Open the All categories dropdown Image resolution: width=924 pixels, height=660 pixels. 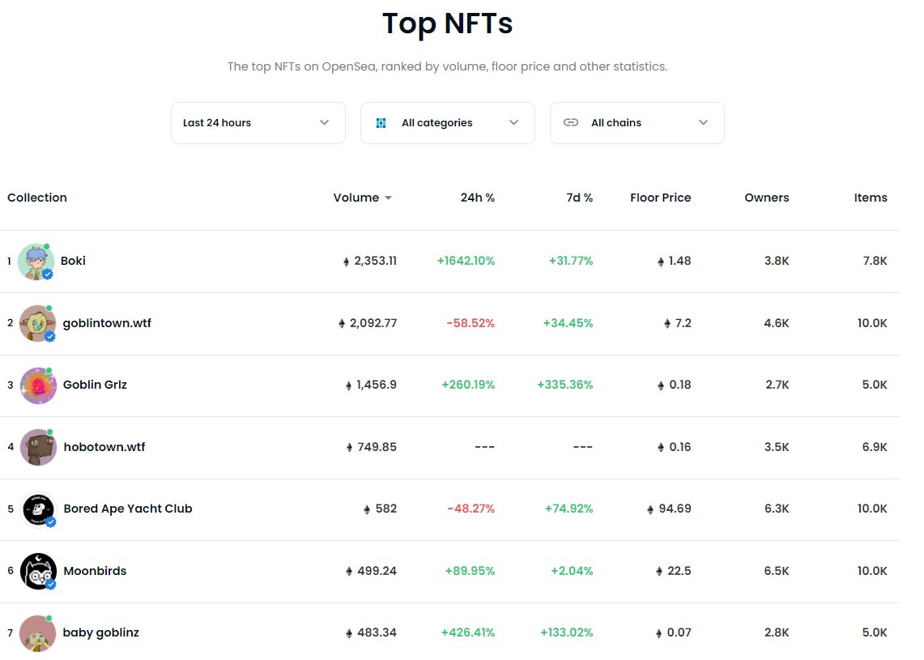point(447,122)
